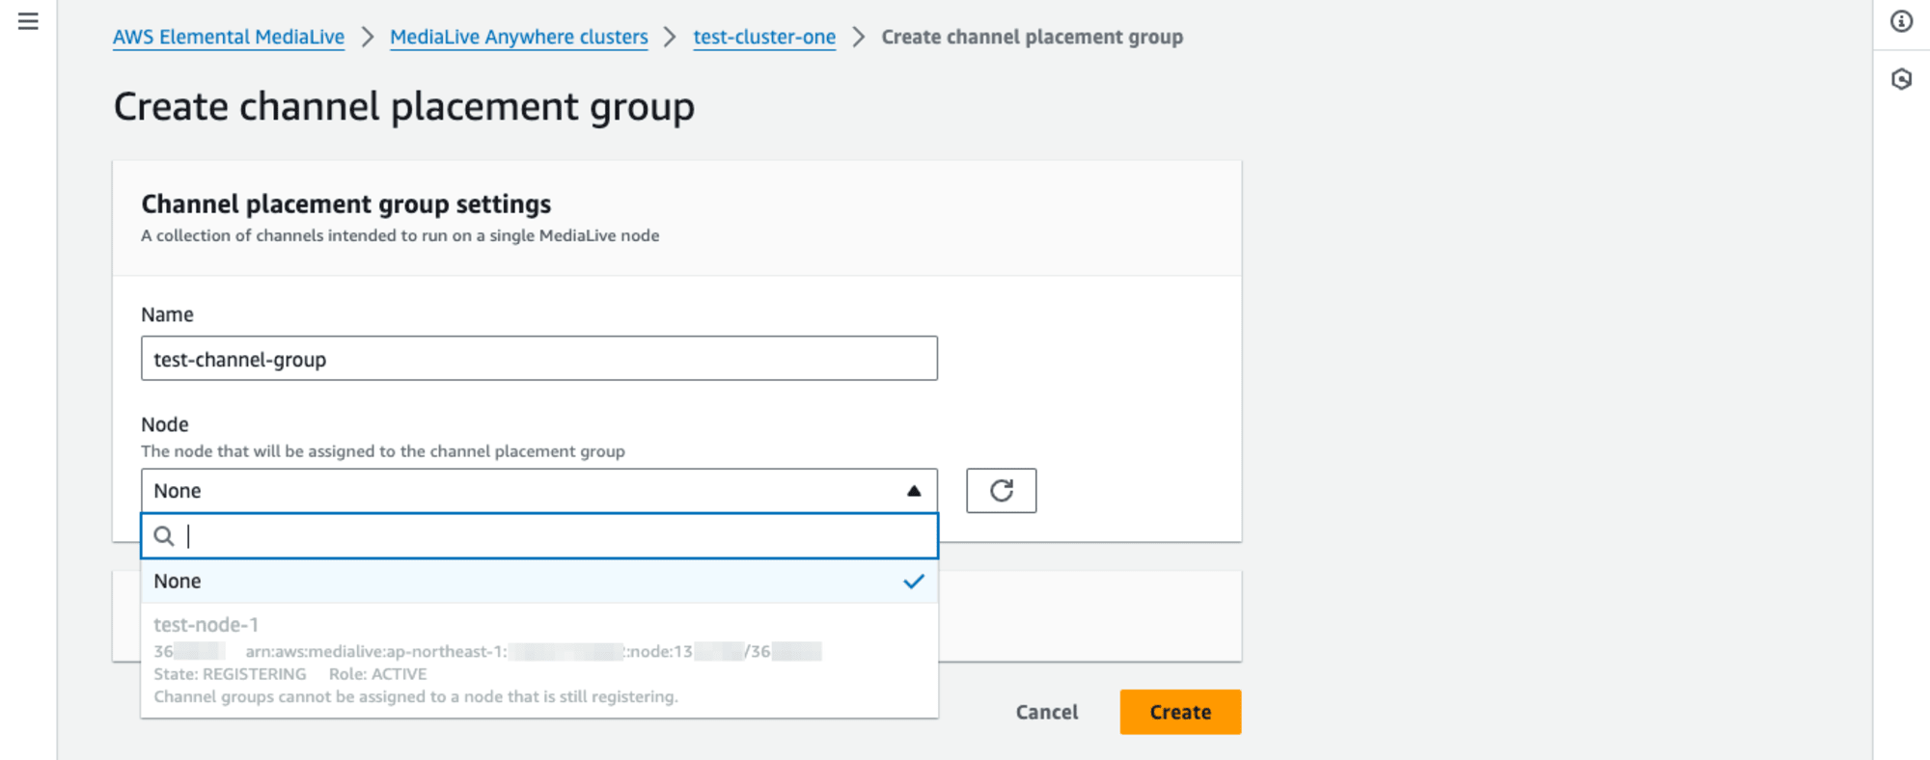
Task: Click the node ARN text for ap-northeast-1
Action: click(534, 652)
